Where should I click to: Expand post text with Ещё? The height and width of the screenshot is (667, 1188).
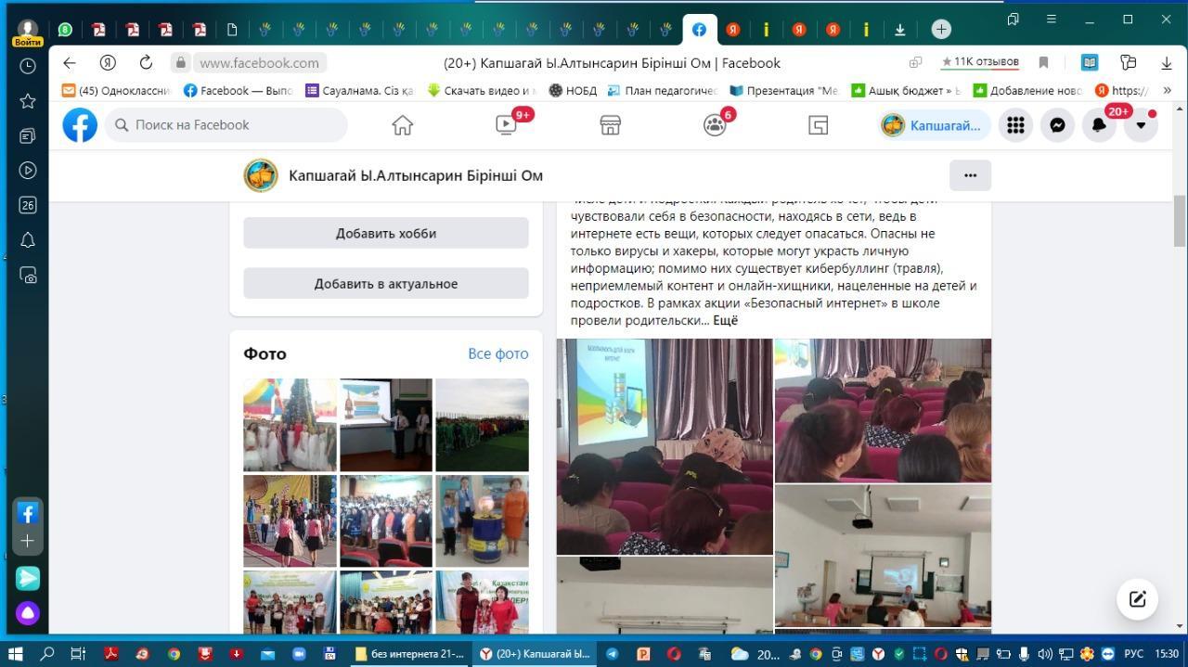(x=725, y=320)
